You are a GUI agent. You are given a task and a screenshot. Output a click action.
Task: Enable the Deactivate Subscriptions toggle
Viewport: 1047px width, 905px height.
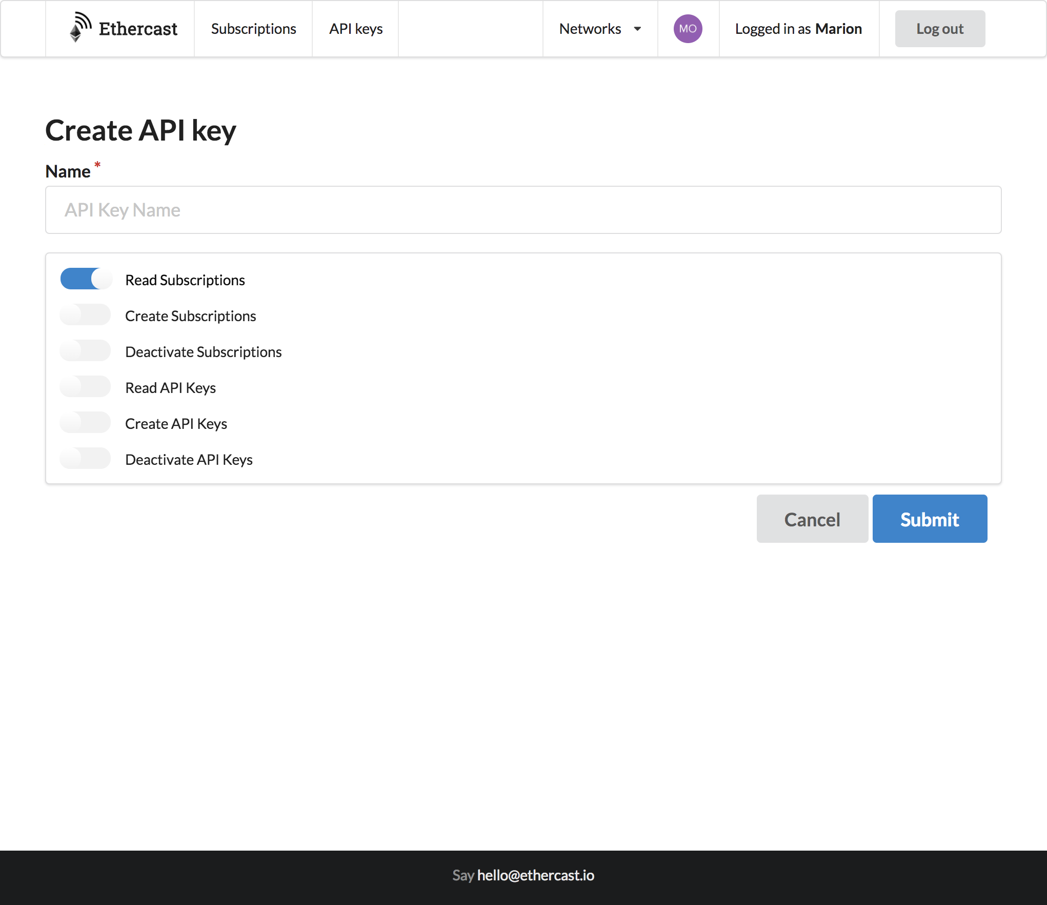coord(85,350)
